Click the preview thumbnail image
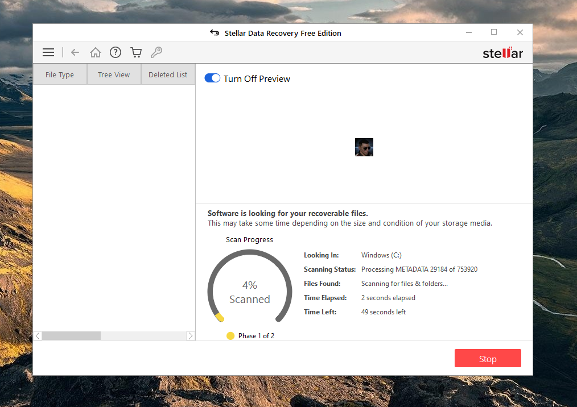 [x=364, y=147]
